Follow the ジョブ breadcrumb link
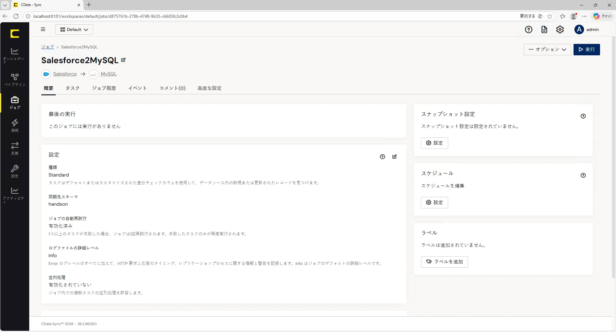This screenshot has width=616, height=332. tap(48, 47)
